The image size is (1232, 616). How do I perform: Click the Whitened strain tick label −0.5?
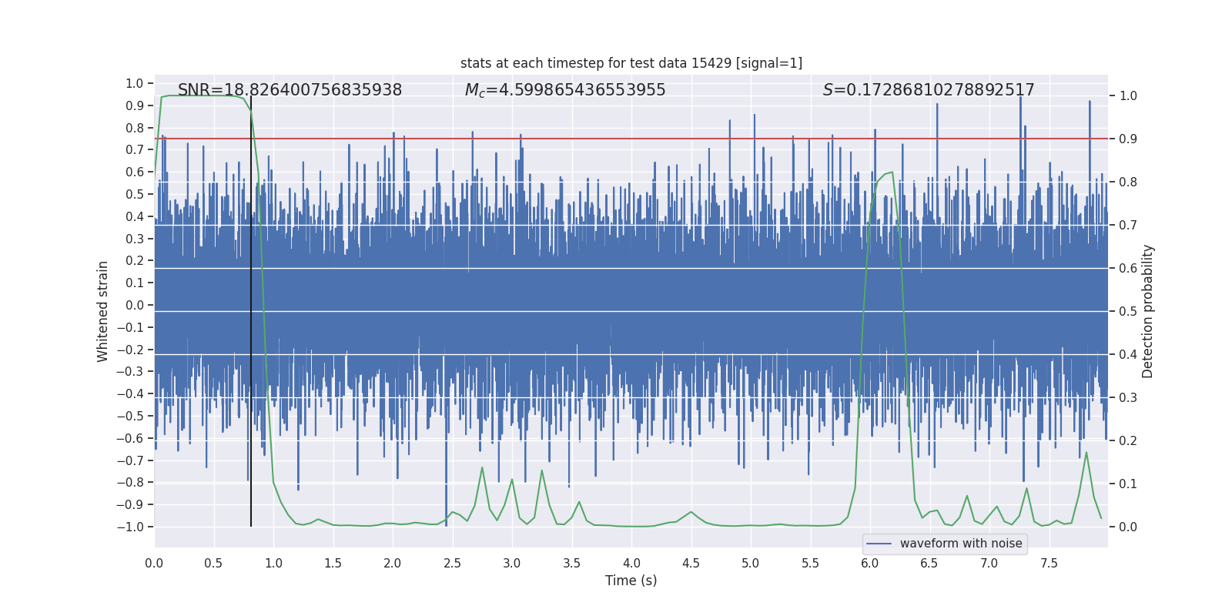coord(130,416)
